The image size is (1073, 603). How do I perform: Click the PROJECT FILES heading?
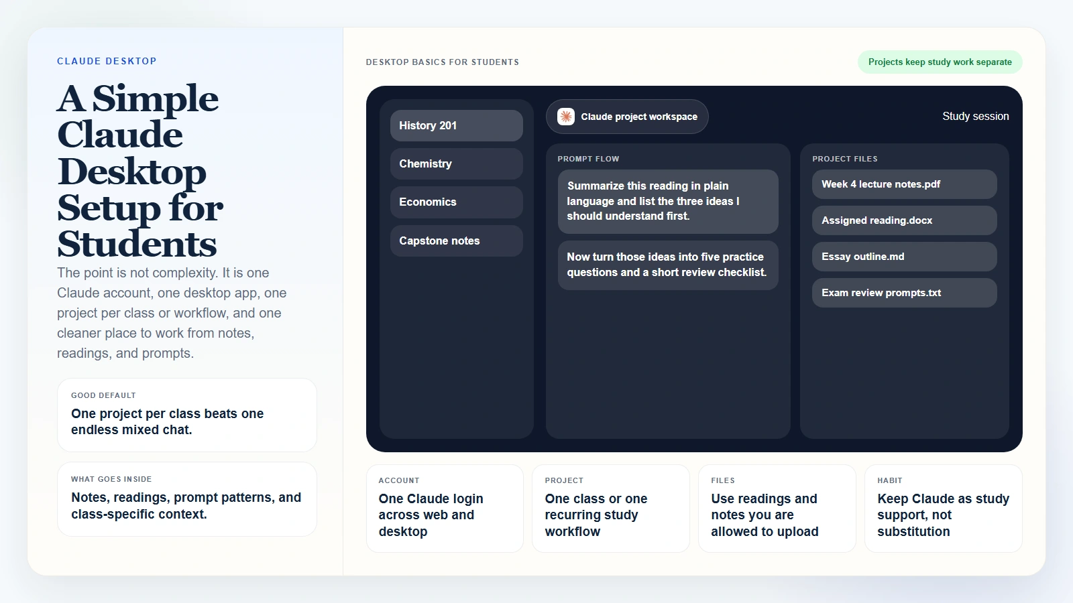[x=845, y=159]
